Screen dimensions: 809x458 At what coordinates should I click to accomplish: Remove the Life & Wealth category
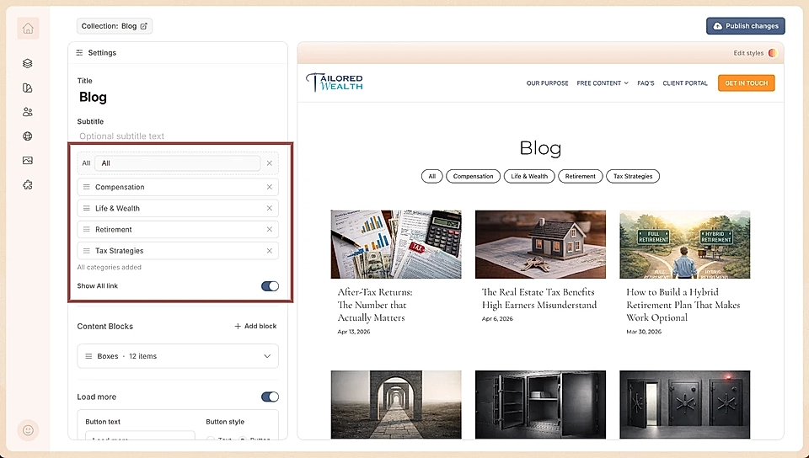pos(270,208)
